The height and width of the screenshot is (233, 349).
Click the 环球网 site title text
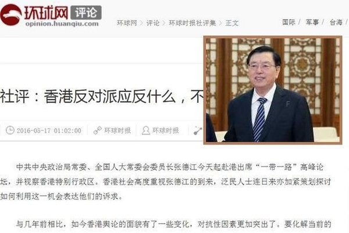click(x=46, y=12)
